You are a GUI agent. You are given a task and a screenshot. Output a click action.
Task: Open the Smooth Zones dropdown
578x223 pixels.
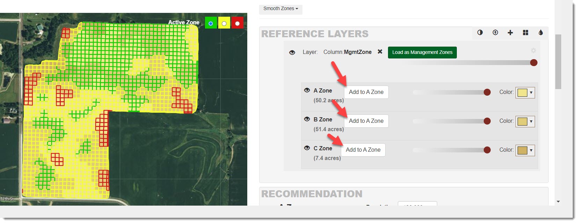pos(280,9)
